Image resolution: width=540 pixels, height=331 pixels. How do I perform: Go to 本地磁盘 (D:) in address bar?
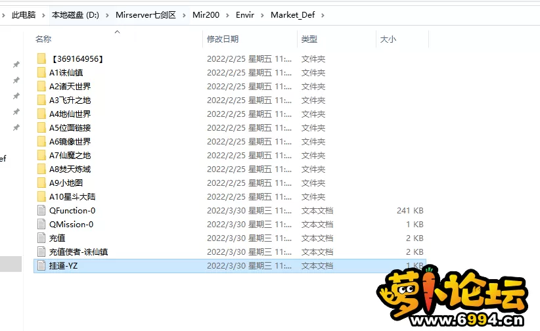(x=76, y=15)
